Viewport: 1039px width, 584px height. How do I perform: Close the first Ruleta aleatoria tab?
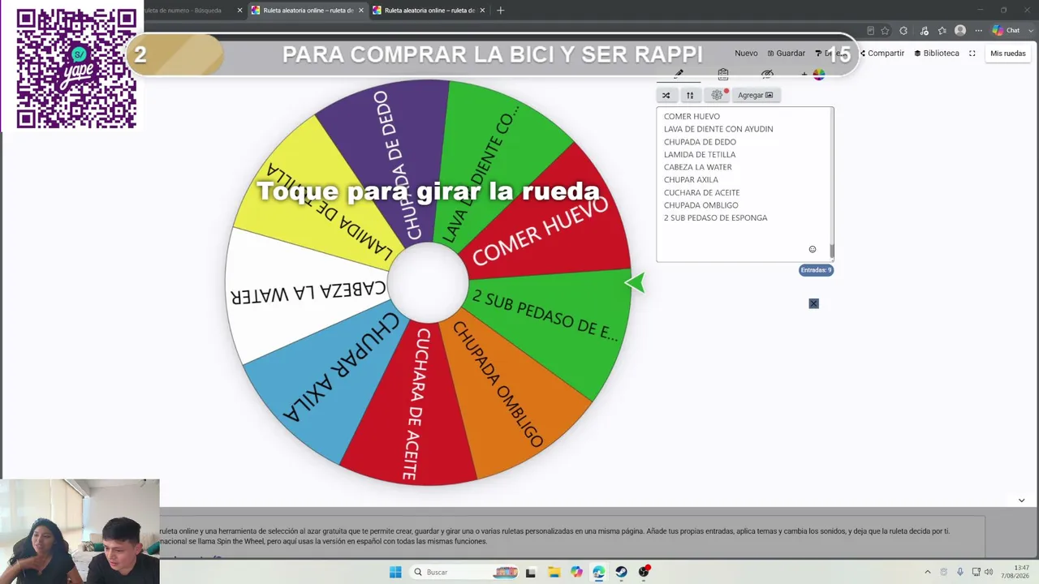pyautogui.click(x=361, y=11)
